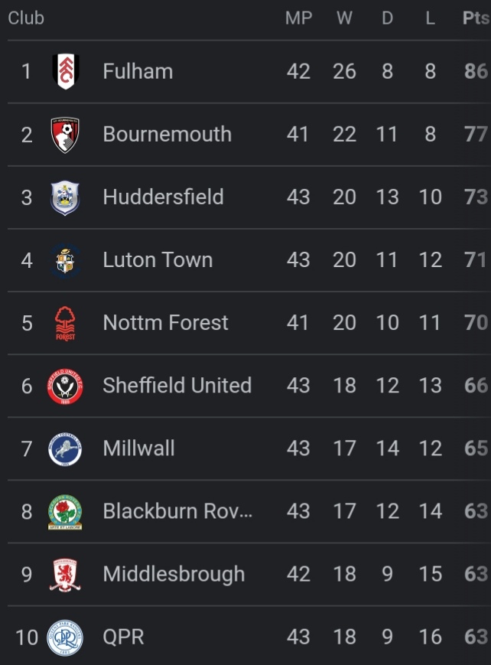
Task: Click the Blackburn Rovers rose crest
Action: point(65,512)
